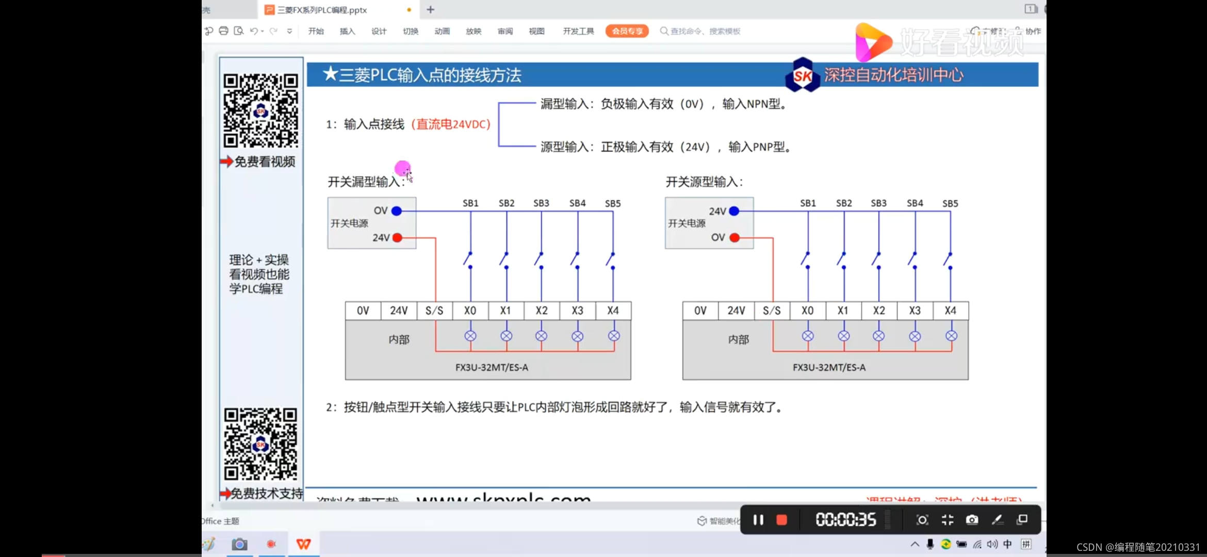Viewport: 1207px width, 557px height.
Task: Stop the screen recording with red square
Action: click(x=781, y=520)
